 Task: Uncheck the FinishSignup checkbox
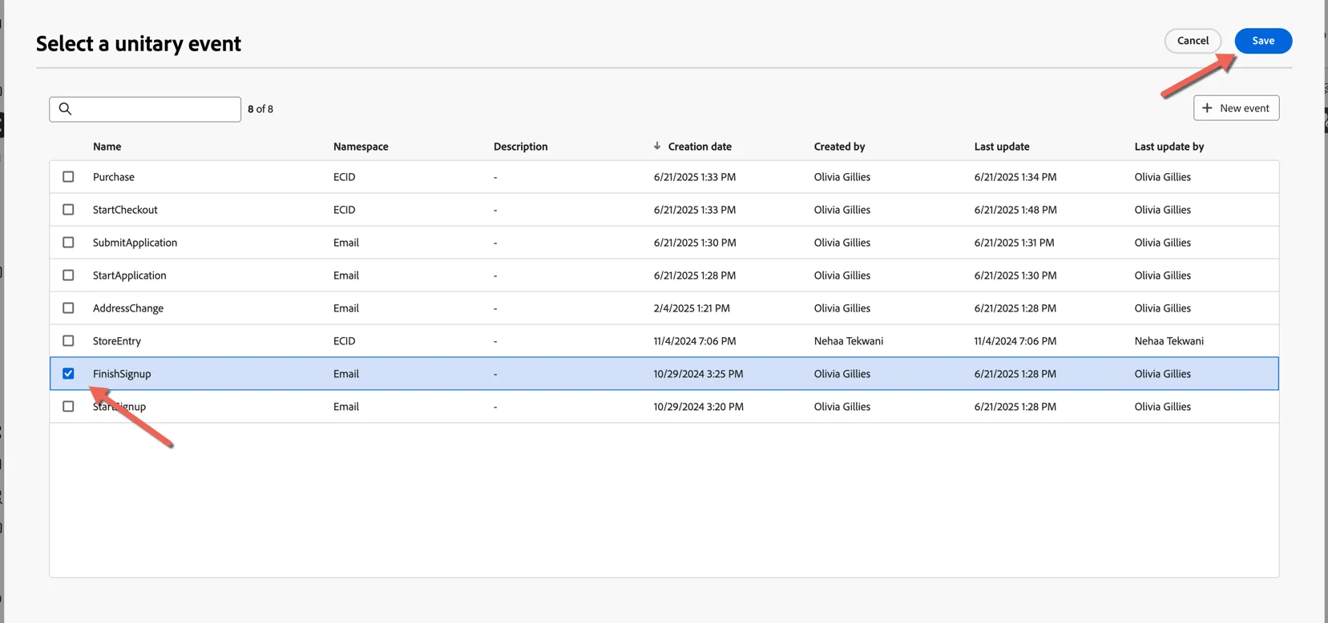(x=68, y=374)
